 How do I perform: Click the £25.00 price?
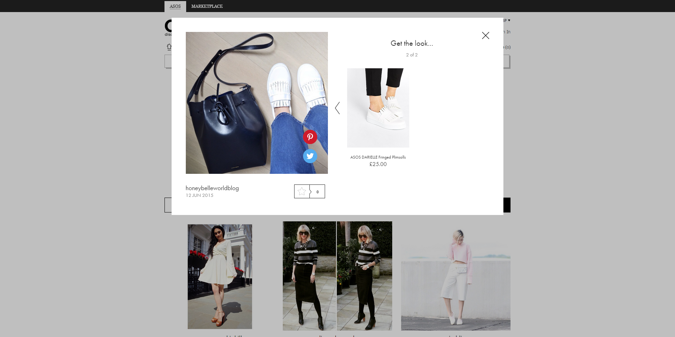point(378,164)
